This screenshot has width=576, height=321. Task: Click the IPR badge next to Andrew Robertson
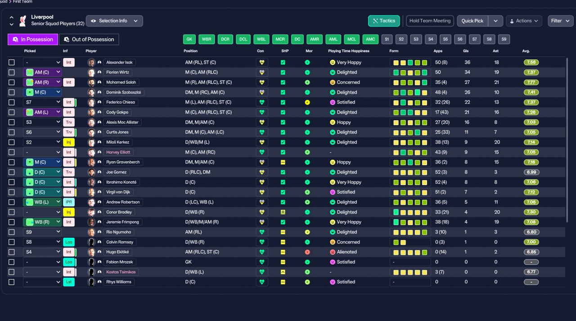tap(69, 202)
